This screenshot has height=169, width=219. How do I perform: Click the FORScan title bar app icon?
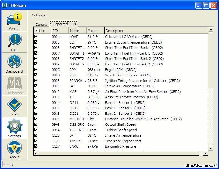[5, 5]
